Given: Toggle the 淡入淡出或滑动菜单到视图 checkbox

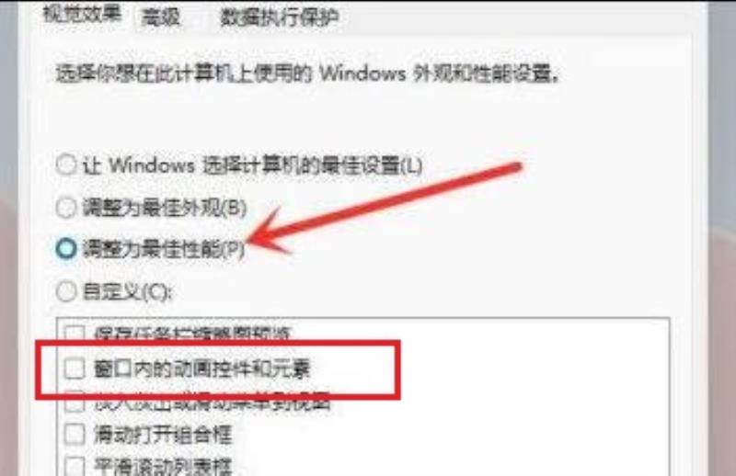Looking at the screenshot, I should 75,402.
